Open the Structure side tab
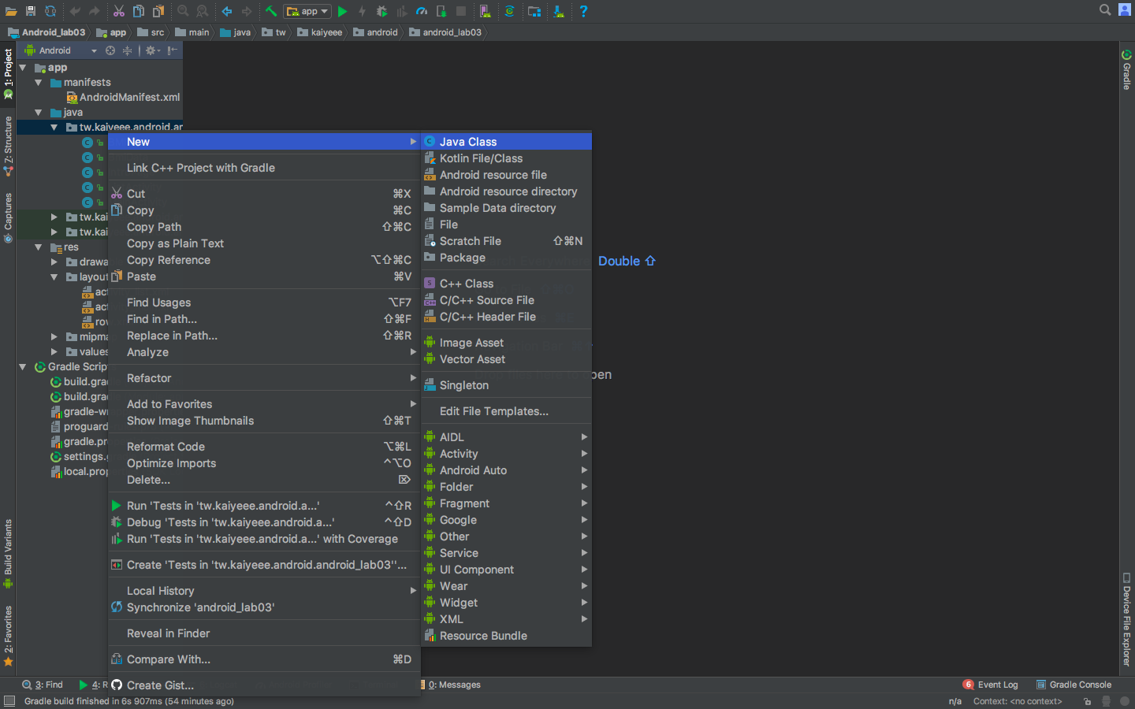1135x709 pixels. click(x=8, y=147)
